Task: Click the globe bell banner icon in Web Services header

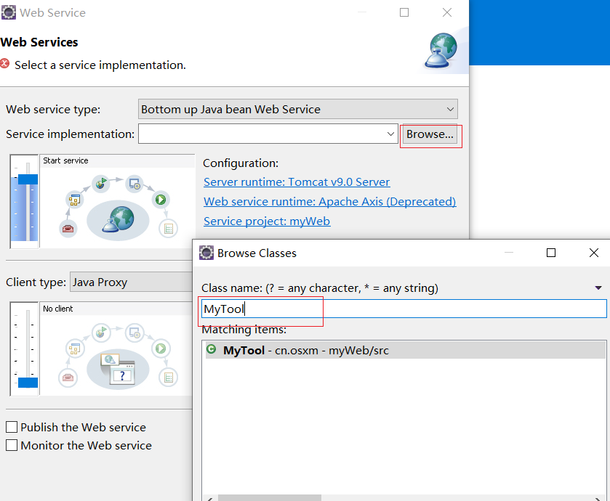Action: tap(441, 51)
